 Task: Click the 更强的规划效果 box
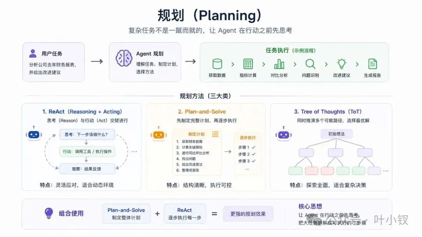pyautogui.click(x=248, y=214)
